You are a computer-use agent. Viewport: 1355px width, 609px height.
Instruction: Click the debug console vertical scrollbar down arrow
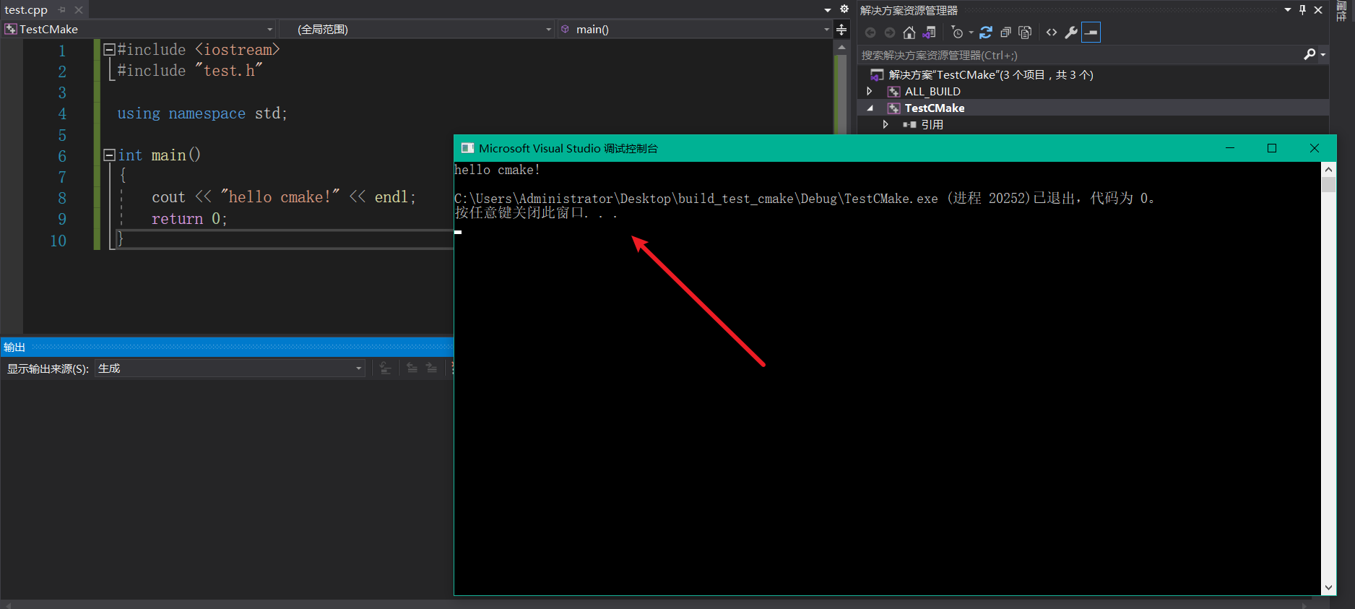(1328, 588)
